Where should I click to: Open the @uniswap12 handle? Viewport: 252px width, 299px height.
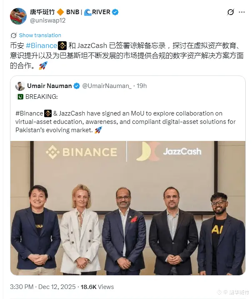click(47, 20)
